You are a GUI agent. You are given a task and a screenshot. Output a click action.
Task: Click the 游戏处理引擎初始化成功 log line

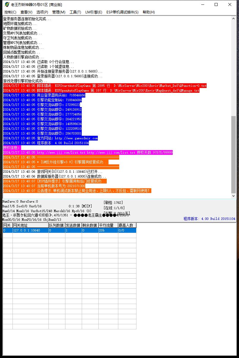pos(25,81)
